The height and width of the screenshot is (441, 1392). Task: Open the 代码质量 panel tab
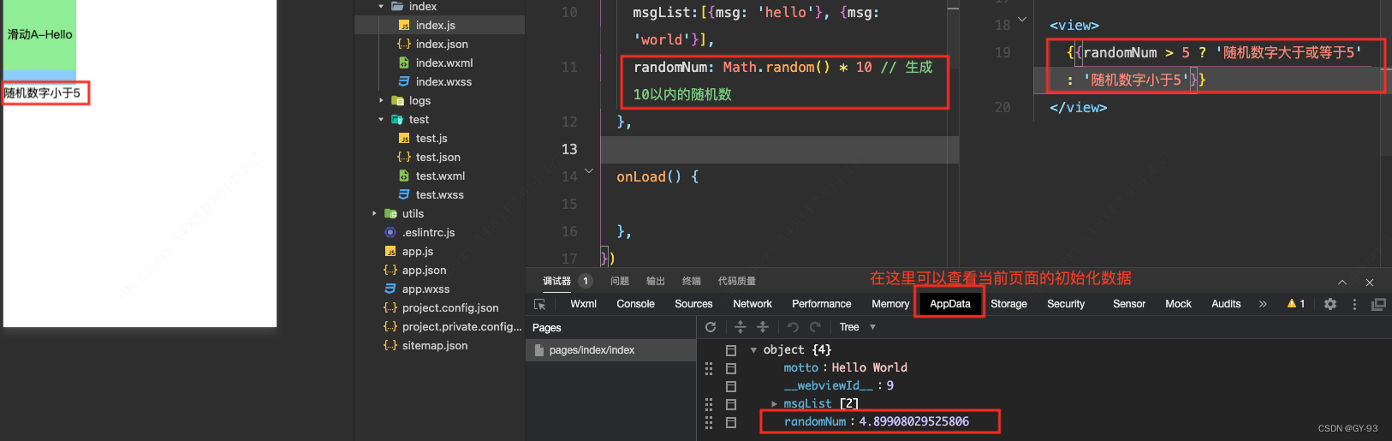[737, 281]
